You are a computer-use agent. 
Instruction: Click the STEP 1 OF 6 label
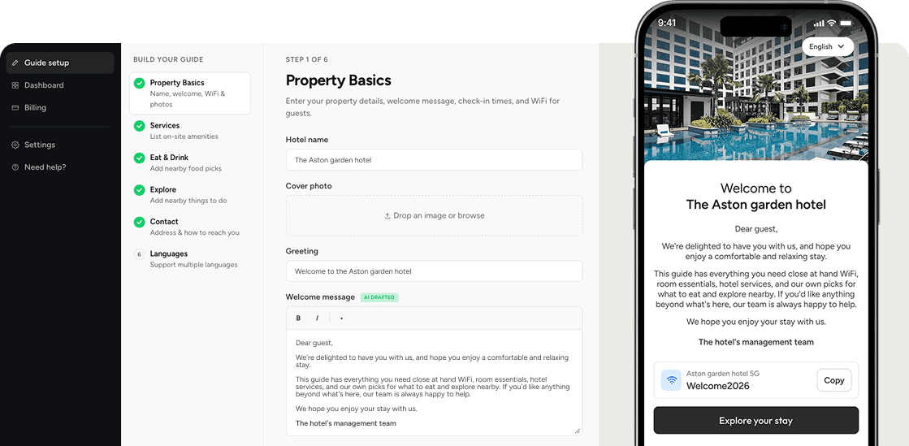(x=307, y=60)
